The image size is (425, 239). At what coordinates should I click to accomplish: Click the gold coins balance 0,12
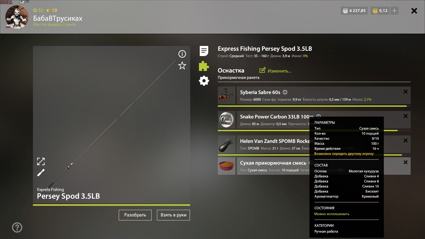pos(380,11)
